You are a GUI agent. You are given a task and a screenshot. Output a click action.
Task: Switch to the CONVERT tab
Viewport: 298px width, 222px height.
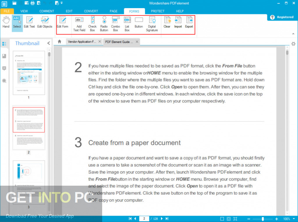pos(91,11)
